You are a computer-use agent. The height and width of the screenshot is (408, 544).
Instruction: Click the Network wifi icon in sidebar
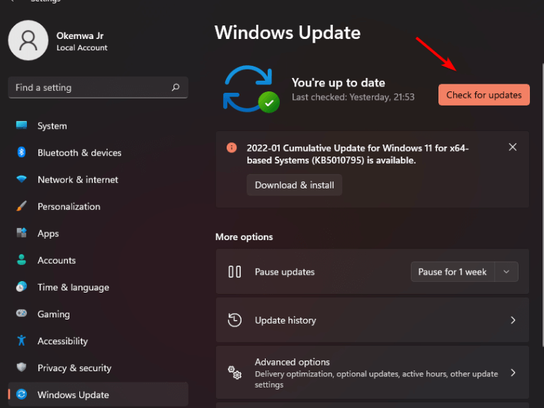pos(21,179)
